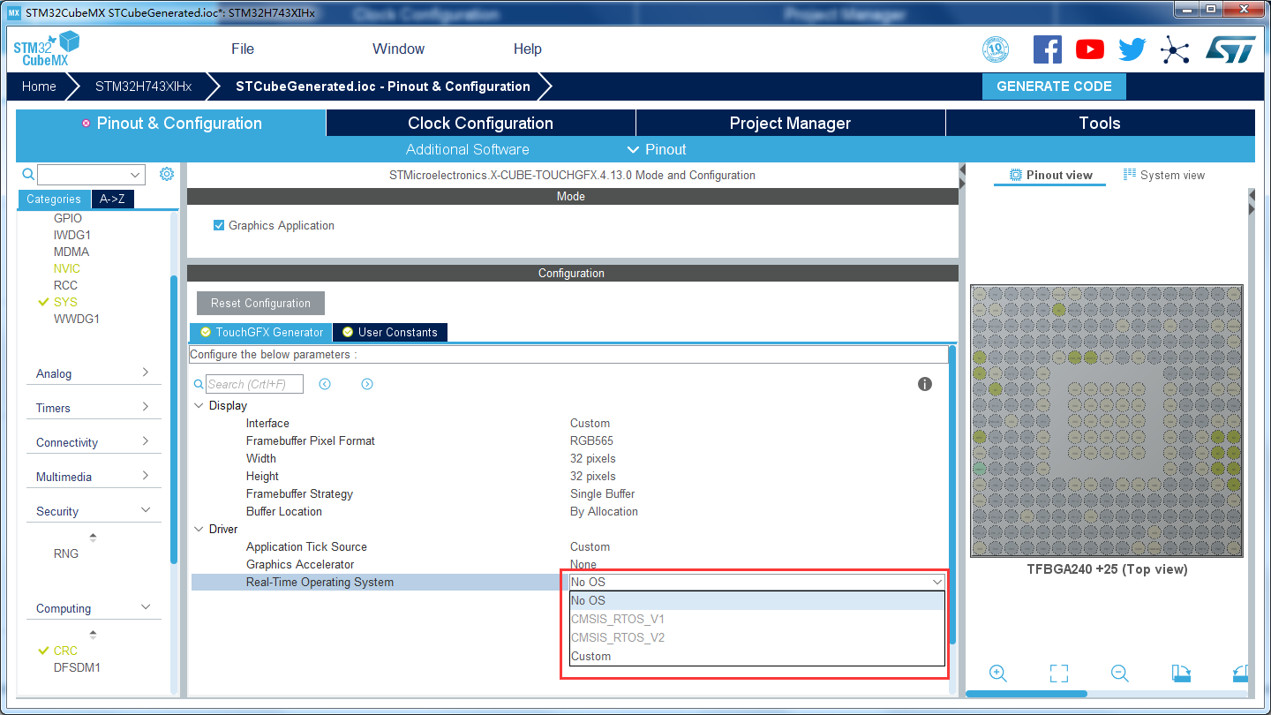
Task: Click the STM32H743XIHx breadcrumb
Action: pyautogui.click(x=143, y=87)
